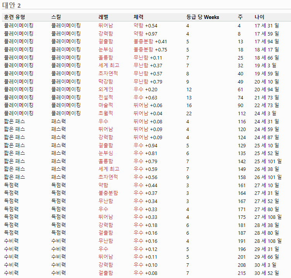The height and width of the screenshot is (278, 291).
Task: Click week number '135'
Action: [242, 153]
